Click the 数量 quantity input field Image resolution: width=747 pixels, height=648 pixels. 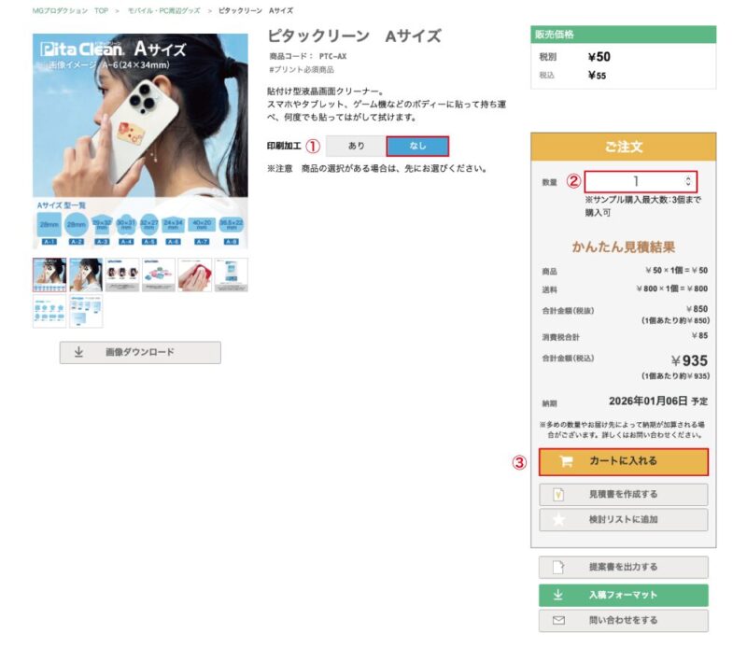coord(635,181)
